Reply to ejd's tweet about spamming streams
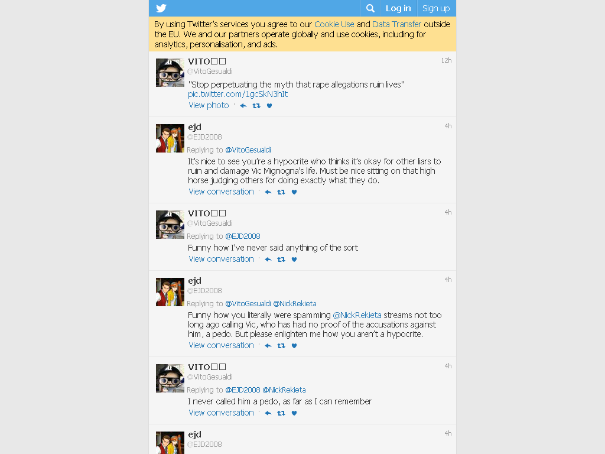Viewport: 605px width, 454px height. pyautogui.click(x=268, y=346)
